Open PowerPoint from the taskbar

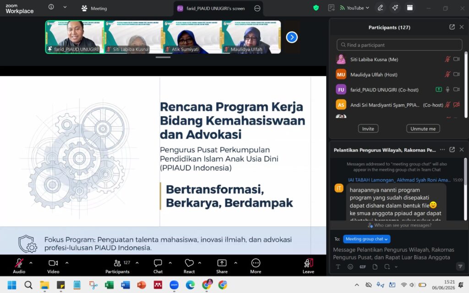point(142,285)
